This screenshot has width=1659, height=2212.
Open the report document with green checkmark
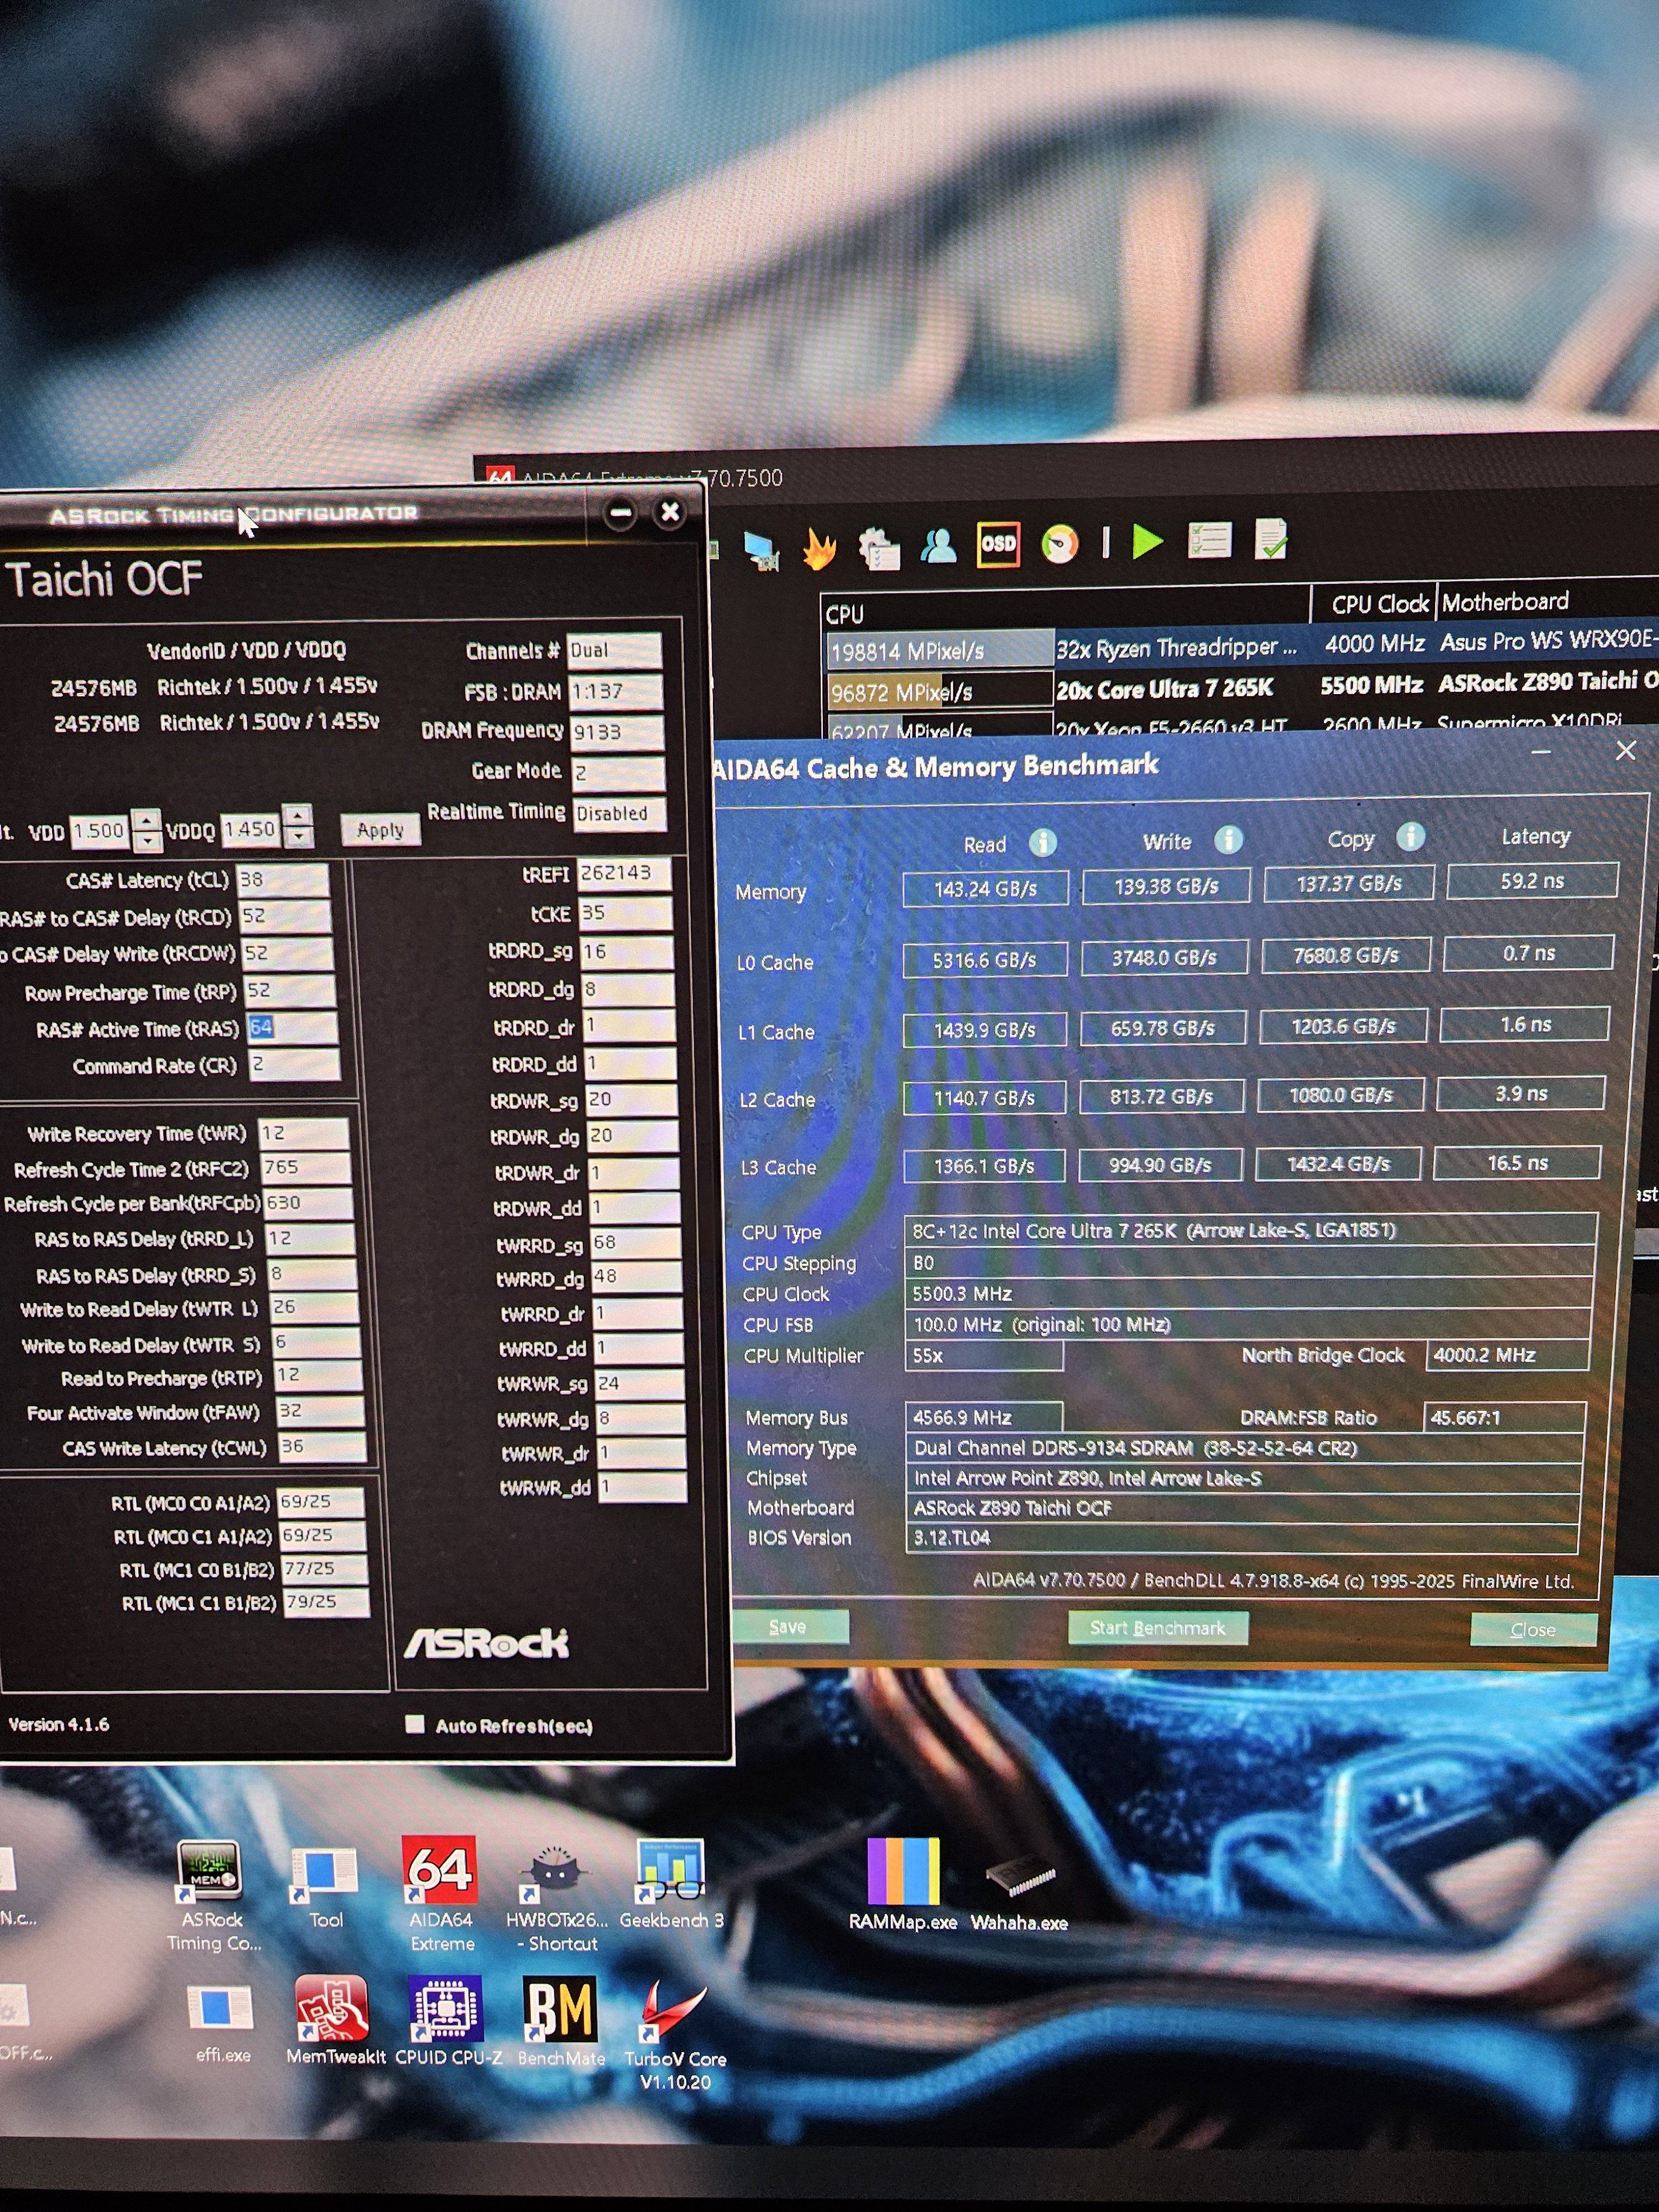click(1270, 540)
